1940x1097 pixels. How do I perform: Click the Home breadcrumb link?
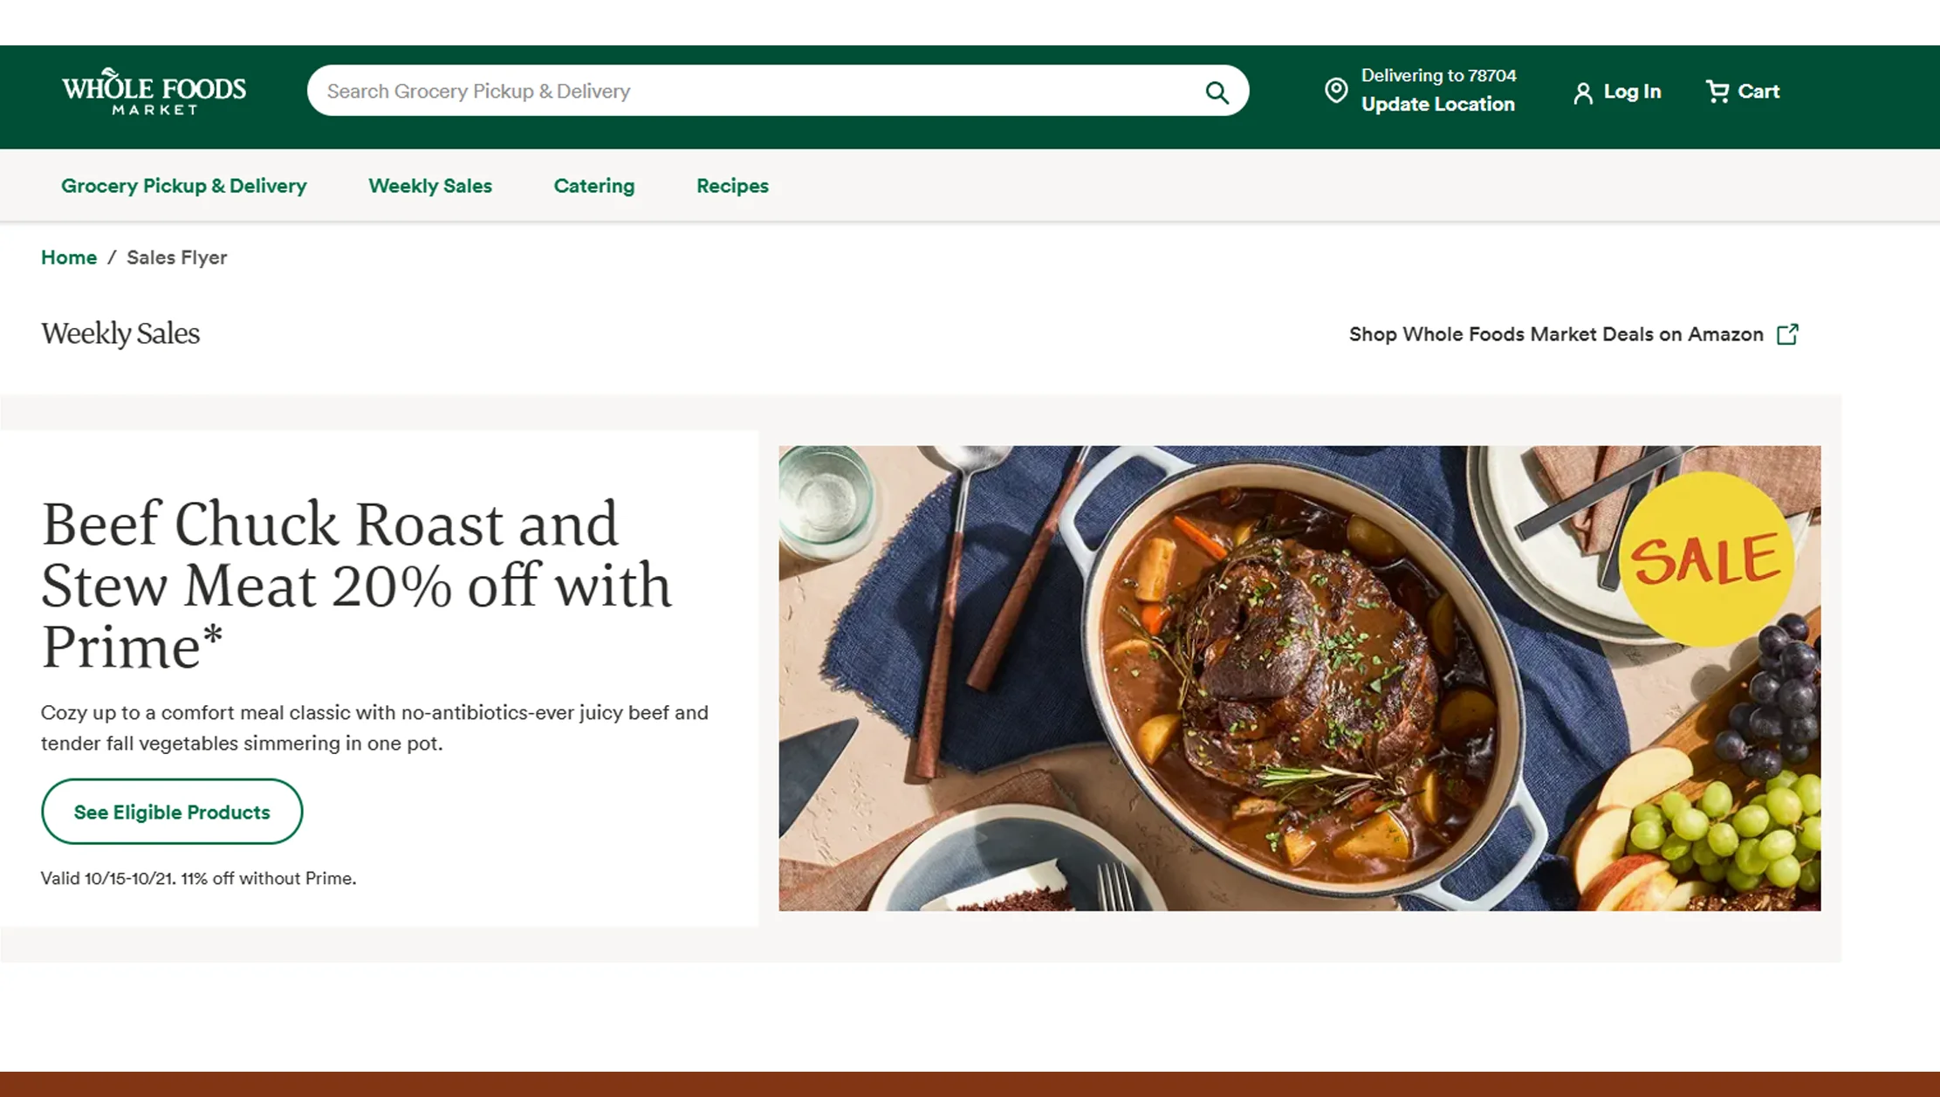[x=69, y=257]
